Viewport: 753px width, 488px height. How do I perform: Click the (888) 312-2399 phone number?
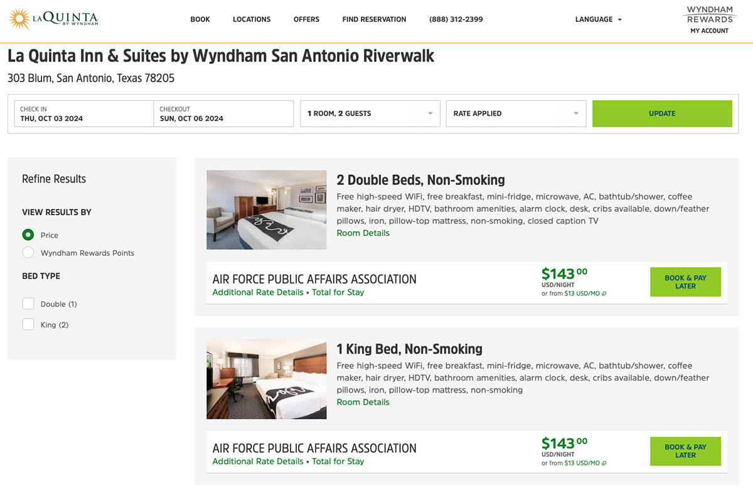[456, 19]
